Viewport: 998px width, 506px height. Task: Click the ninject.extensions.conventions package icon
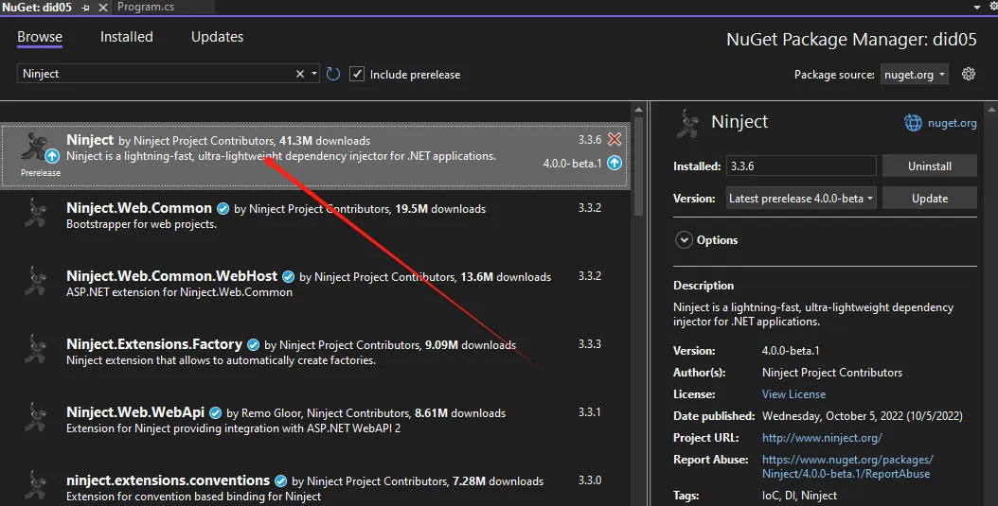(x=36, y=485)
